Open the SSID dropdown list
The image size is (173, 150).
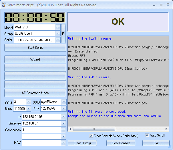pyautogui.click(x=64, y=102)
